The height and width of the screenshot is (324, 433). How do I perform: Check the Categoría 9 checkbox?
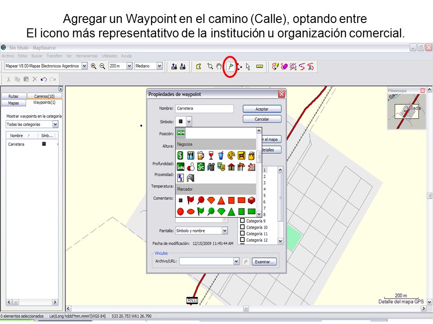[x=243, y=220]
